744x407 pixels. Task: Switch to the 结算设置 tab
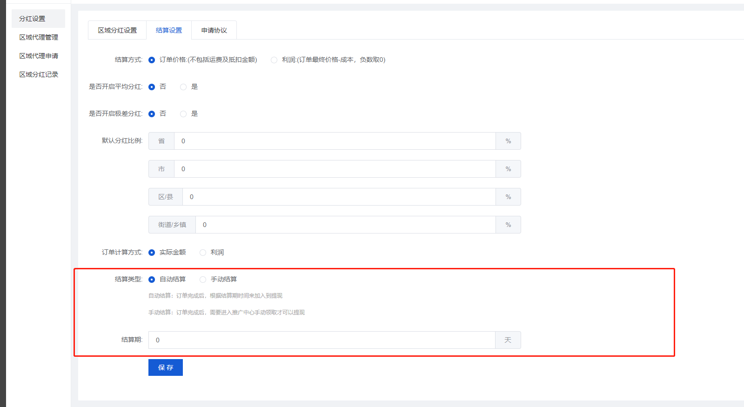tap(169, 30)
